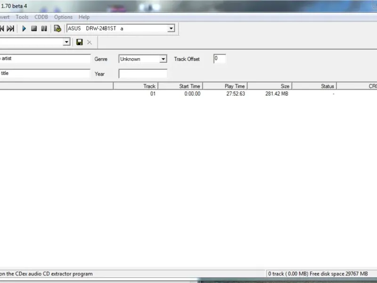The image size is (377, 283).
Task: Open the Tools menu
Action: 22,17
